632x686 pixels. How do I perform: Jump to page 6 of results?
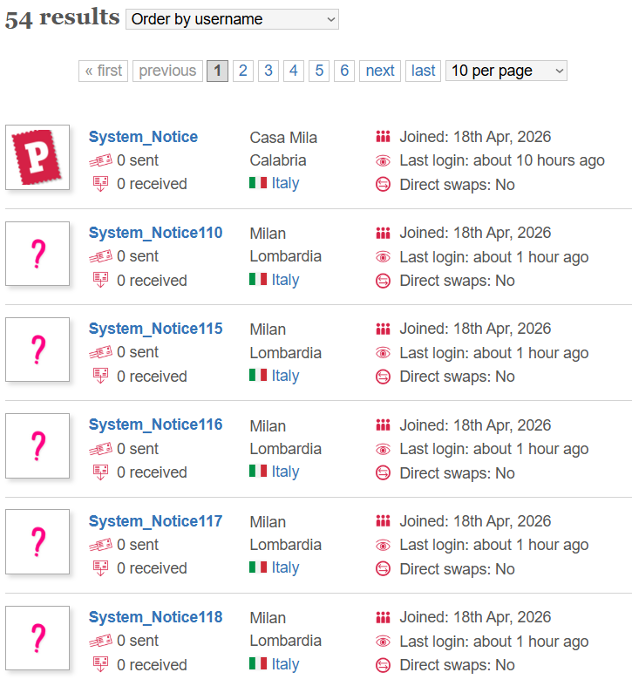pos(344,71)
